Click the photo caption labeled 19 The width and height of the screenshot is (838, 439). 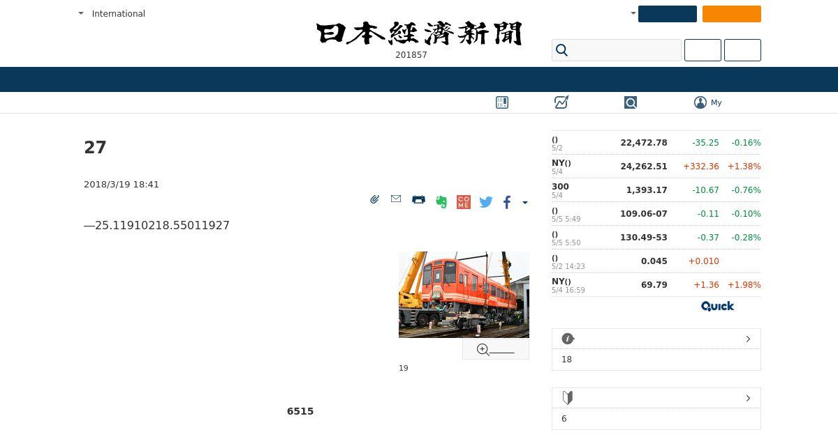[404, 368]
